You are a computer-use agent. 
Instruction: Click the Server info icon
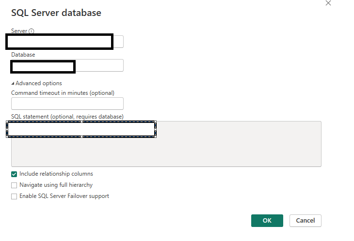click(x=32, y=31)
